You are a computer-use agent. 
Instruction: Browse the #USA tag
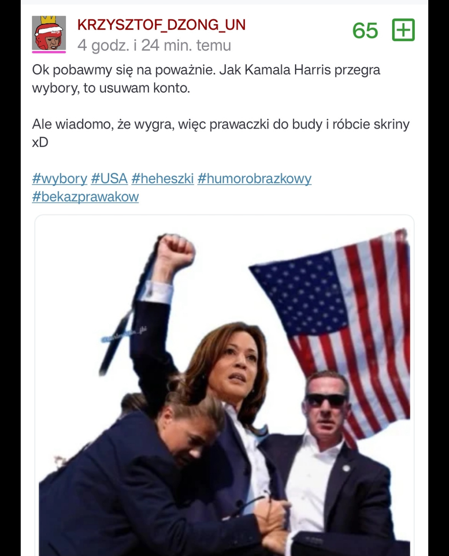coord(109,179)
